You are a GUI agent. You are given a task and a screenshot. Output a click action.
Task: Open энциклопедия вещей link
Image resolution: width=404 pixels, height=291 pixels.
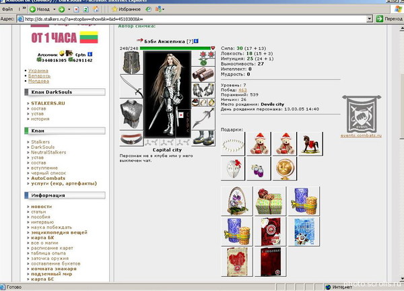[x=59, y=232]
